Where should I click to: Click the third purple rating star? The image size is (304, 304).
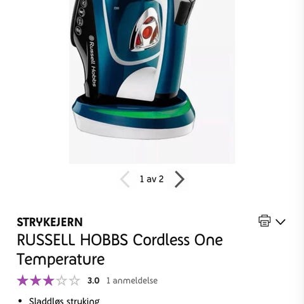[x=48, y=281]
